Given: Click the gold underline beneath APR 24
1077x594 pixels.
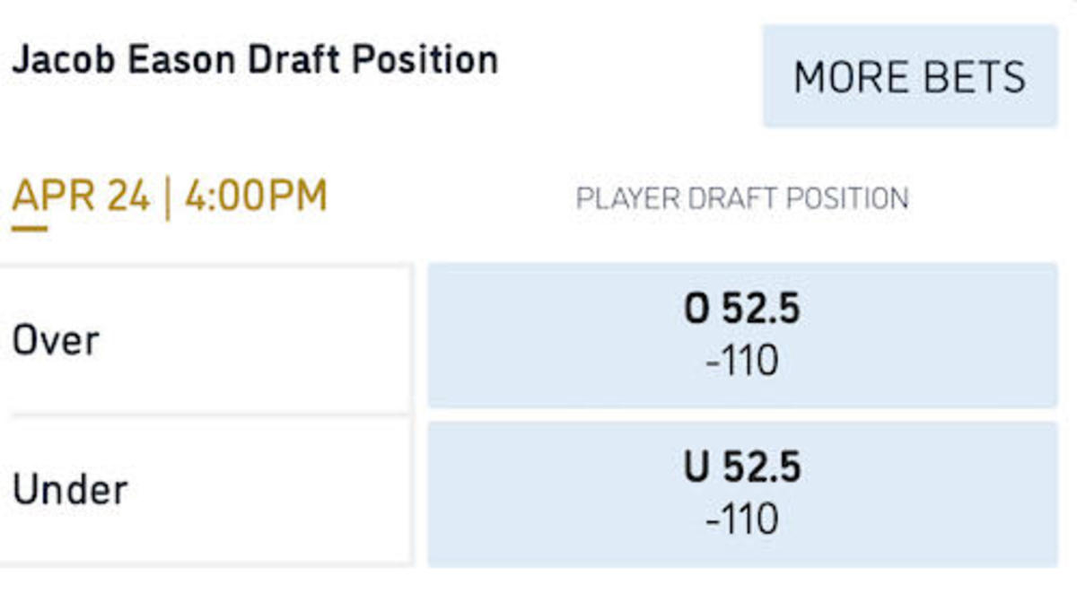Looking at the screenshot, I should click(x=30, y=228).
